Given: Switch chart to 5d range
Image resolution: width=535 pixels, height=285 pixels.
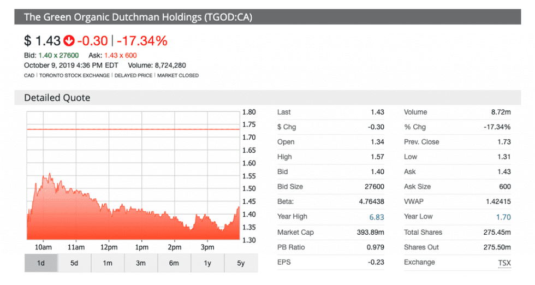Looking at the screenshot, I should coord(74,263).
